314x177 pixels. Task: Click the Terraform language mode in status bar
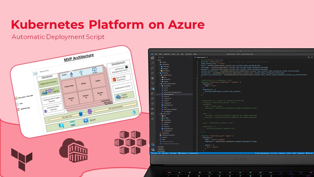click(x=301, y=153)
